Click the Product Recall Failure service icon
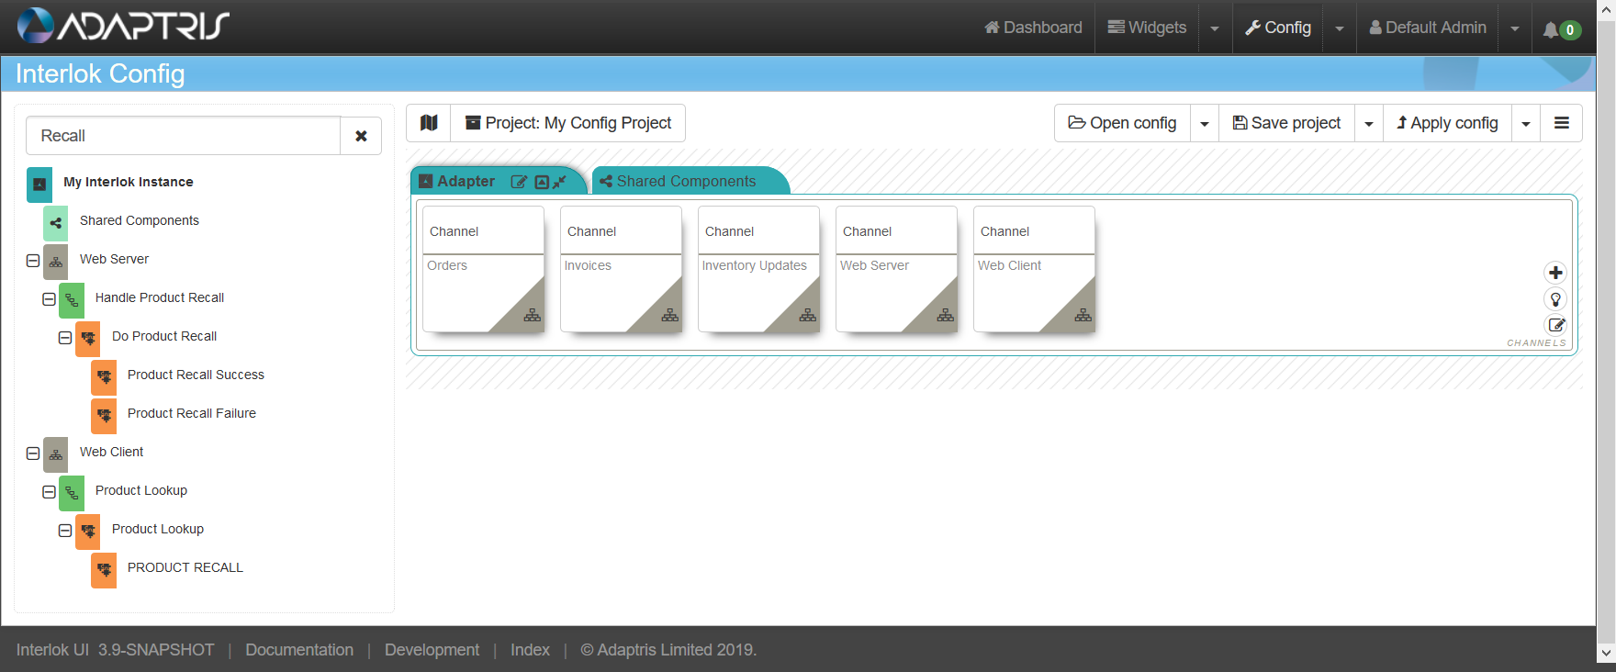The image size is (1616, 672). [x=104, y=416]
